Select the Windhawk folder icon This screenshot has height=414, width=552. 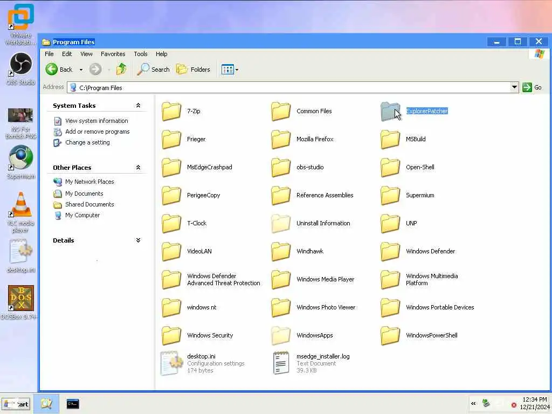281,251
